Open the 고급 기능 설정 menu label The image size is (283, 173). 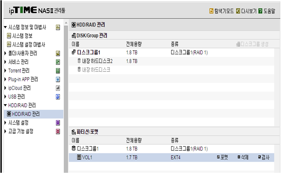coord(21,131)
